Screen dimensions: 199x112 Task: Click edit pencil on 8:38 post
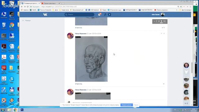161,33
